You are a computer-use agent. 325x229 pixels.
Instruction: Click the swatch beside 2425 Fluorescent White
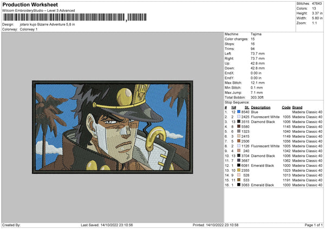click(x=239, y=117)
